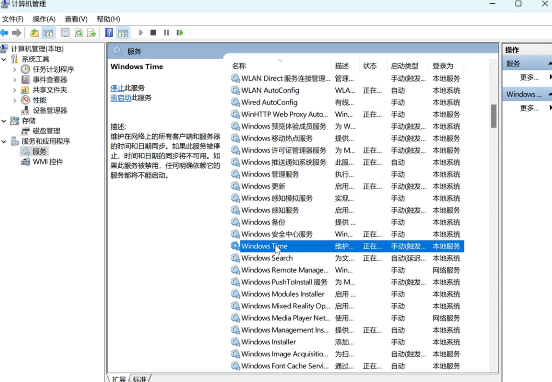
Task: Click the Export List toolbar icon
Action: (x=91, y=33)
